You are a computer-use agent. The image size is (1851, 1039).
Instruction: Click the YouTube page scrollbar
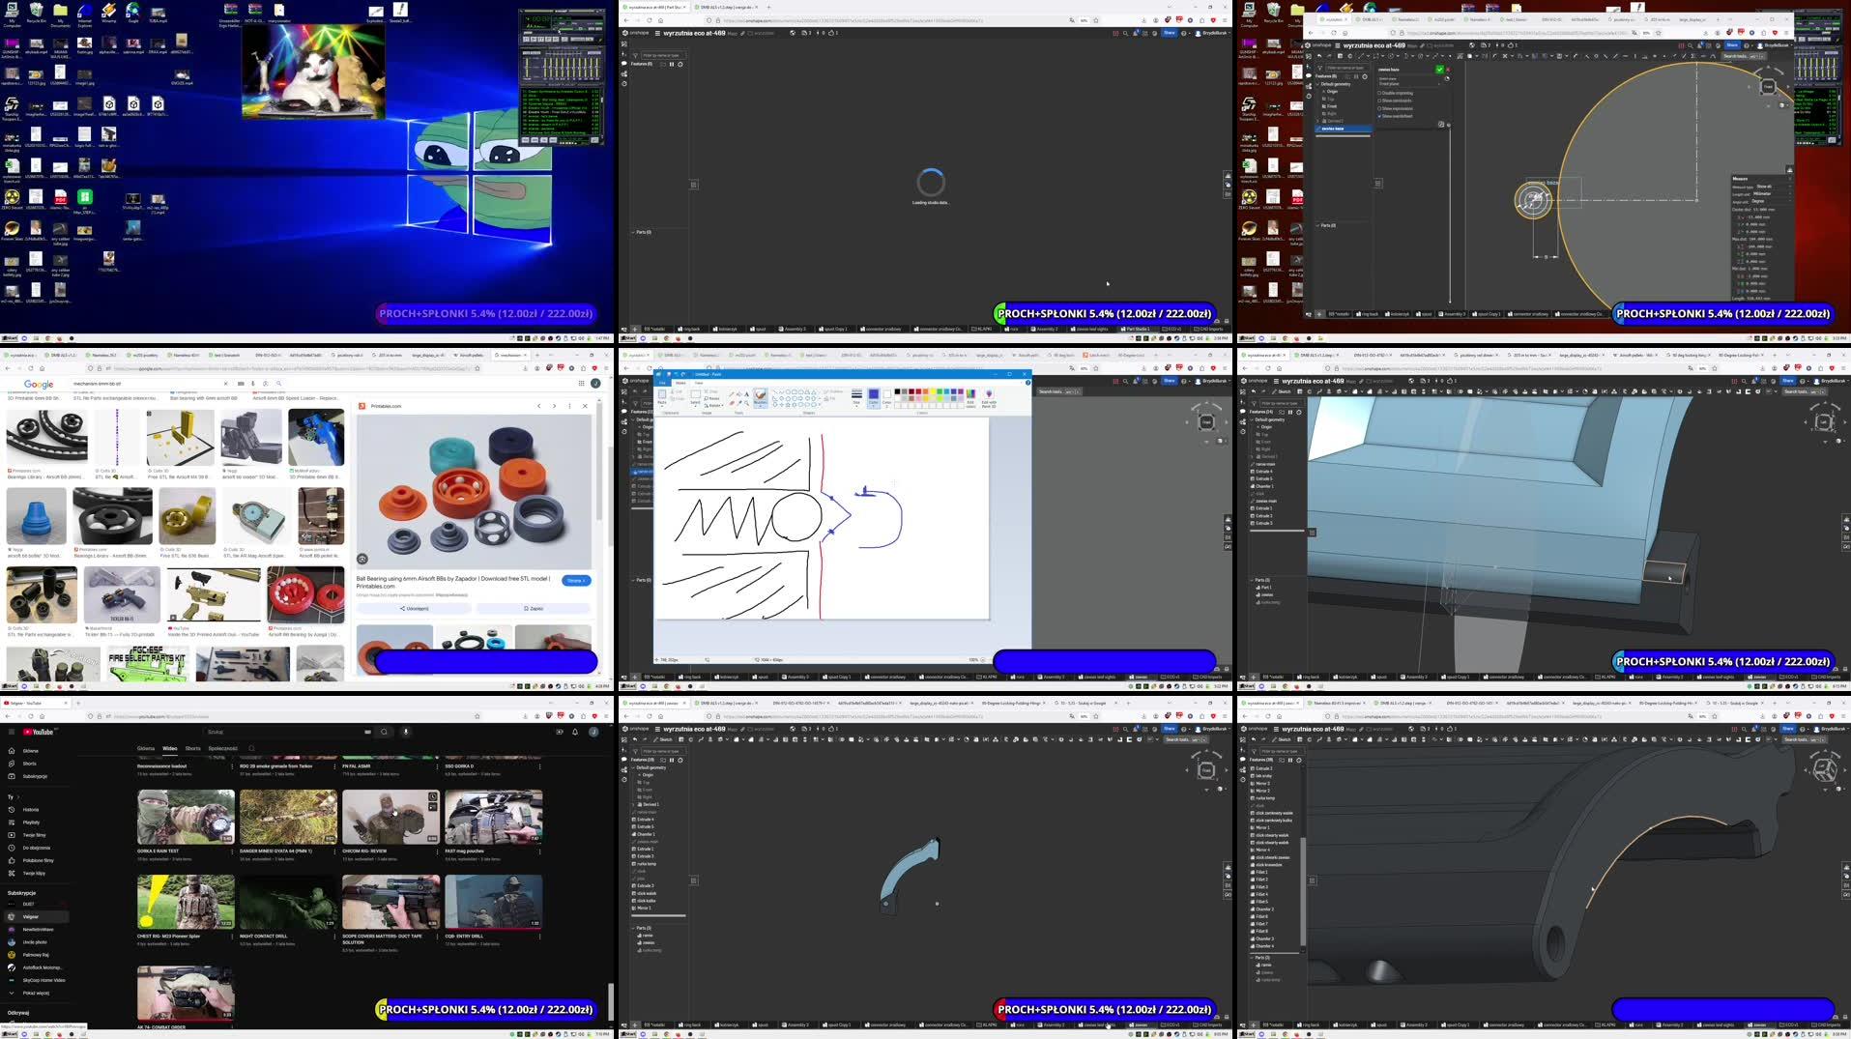pos(610,1002)
